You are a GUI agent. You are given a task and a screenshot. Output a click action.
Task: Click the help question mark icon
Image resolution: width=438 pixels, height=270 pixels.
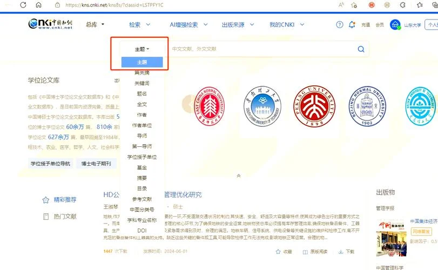click(x=339, y=25)
